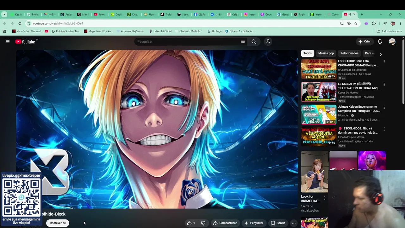Open Vimm's Lair: The Vault bookmark

click(x=27, y=31)
